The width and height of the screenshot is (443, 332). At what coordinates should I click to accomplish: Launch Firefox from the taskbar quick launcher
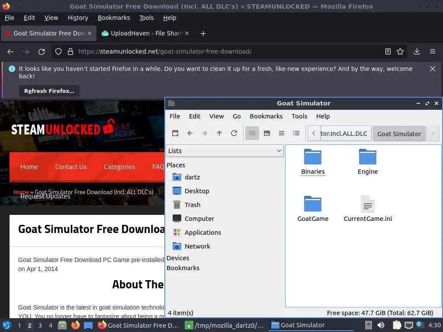point(75,326)
